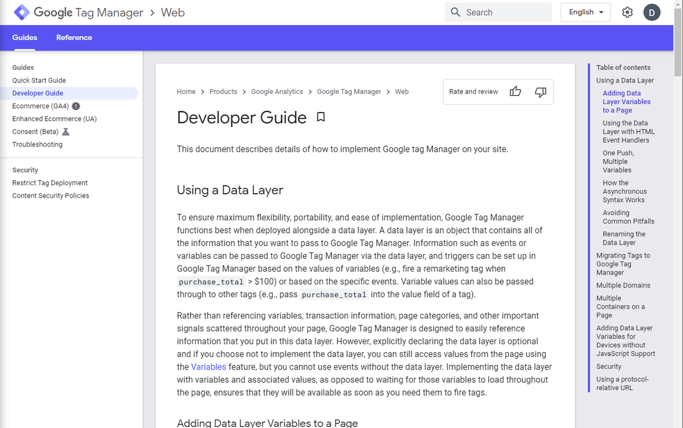
Task: Switch to the Guides tab
Action: click(x=24, y=38)
